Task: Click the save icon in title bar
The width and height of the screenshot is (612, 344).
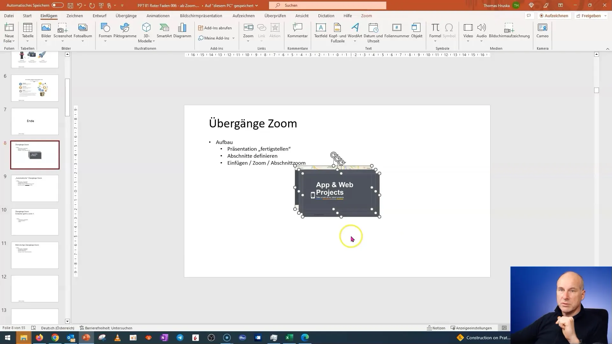Action: [70, 5]
